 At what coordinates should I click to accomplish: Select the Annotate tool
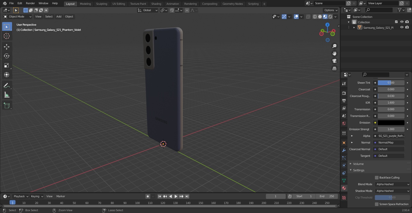(x=7, y=86)
